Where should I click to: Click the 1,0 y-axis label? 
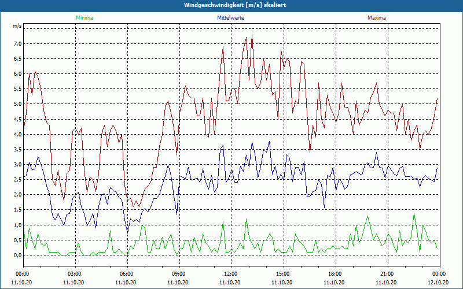click(17, 225)
